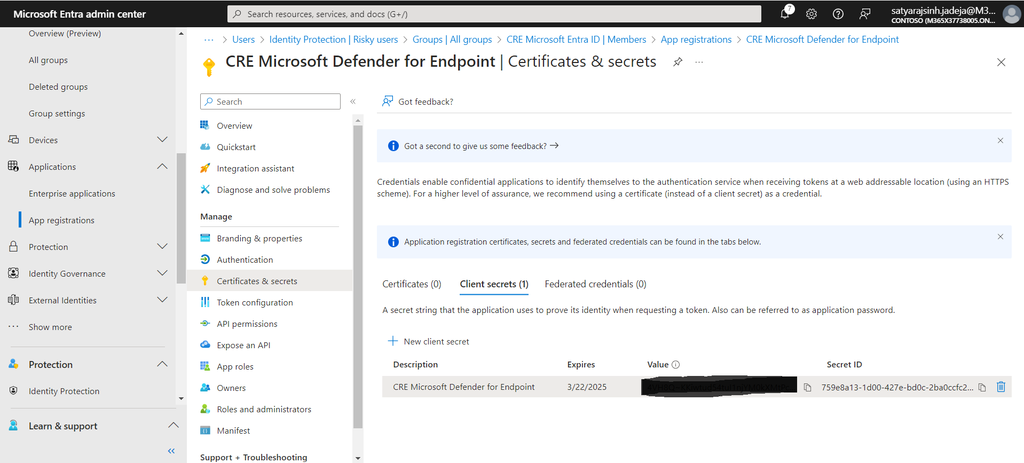
Task: Switch to the Certificates (0) tab
Action: tap(412, 284)
